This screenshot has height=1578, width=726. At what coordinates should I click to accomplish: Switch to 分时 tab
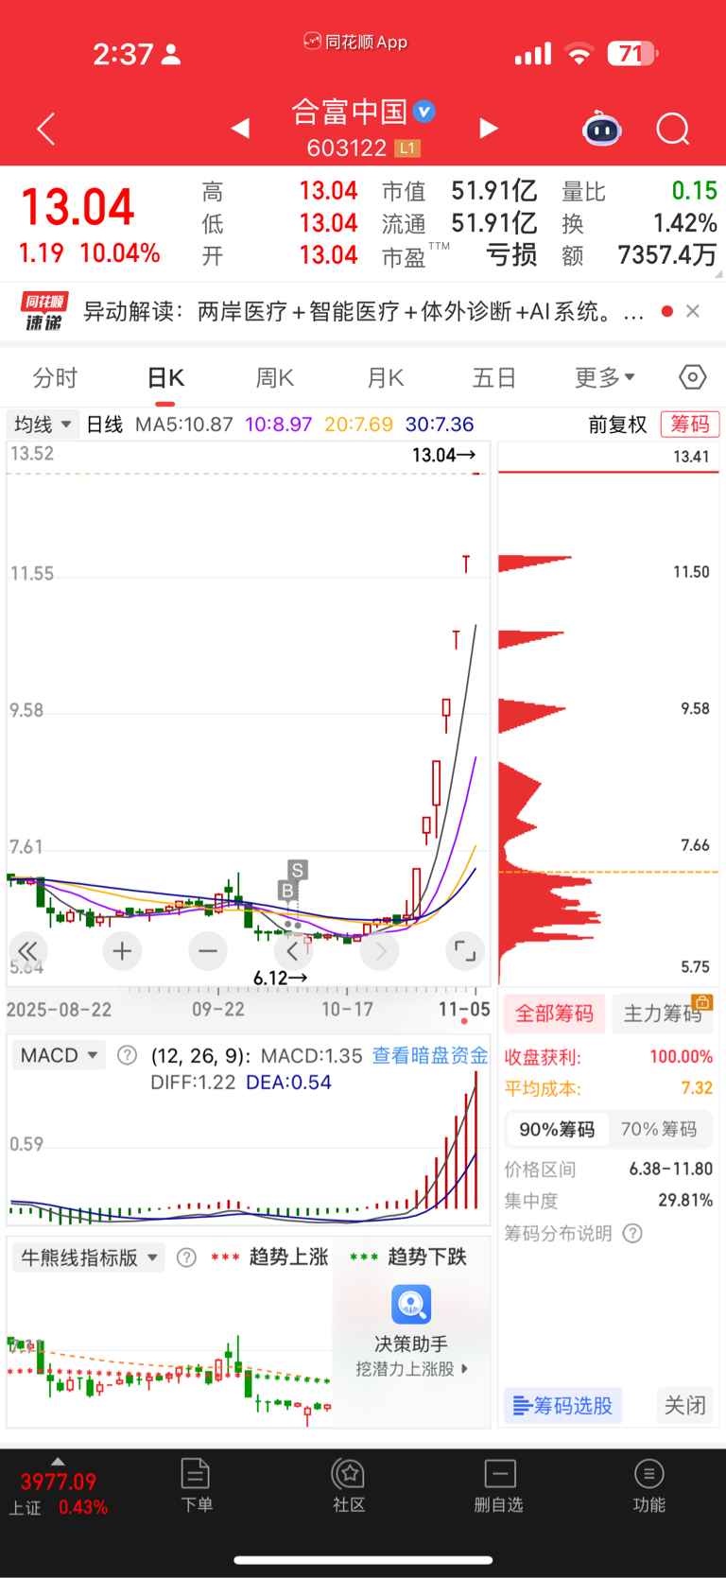pyautogui.click(x=55, y=378)
